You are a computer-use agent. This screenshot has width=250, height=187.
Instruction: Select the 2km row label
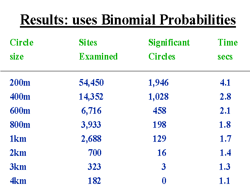18,153
